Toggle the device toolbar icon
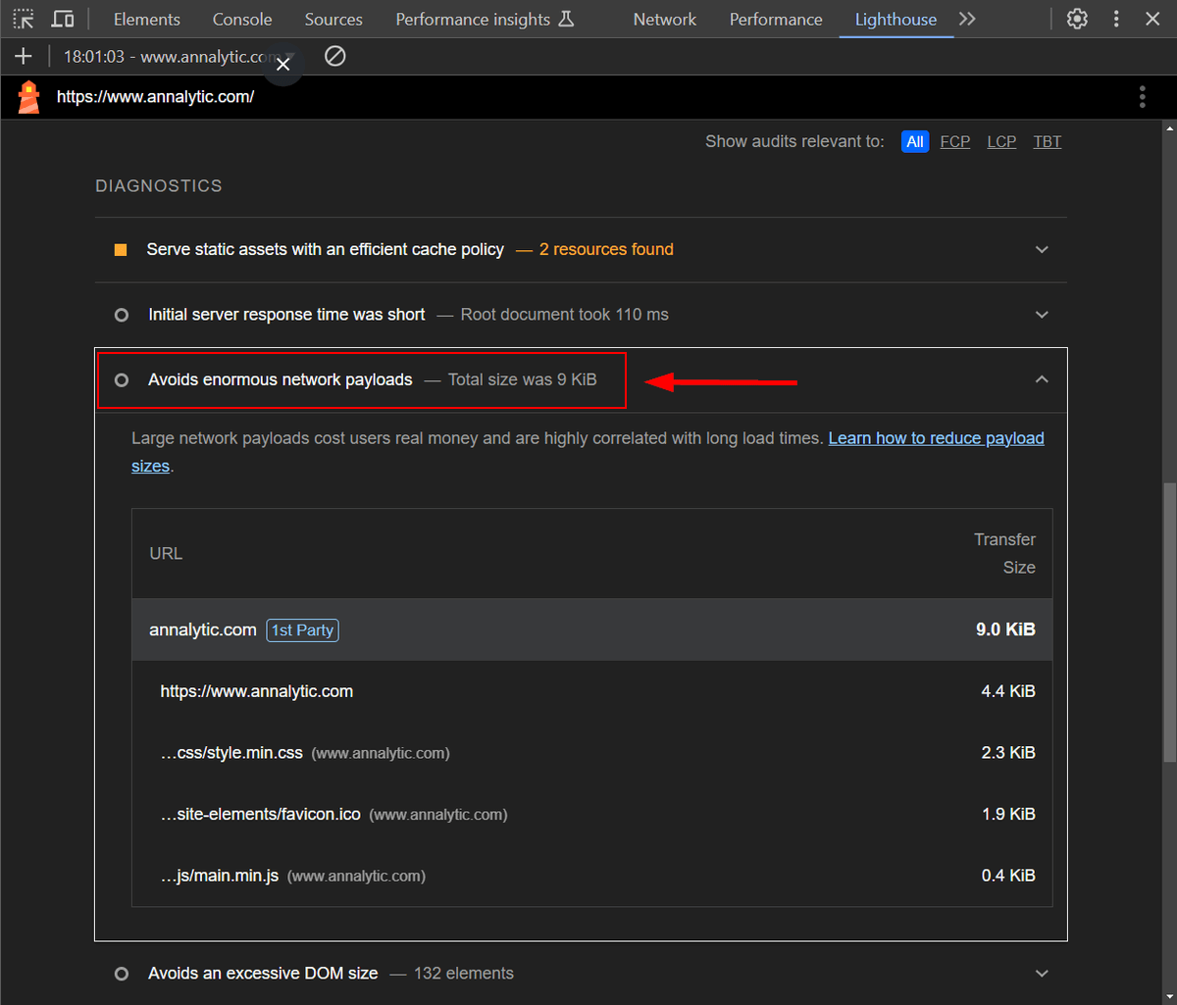This screenshot has height=1005, width=1177. (63, 19)
